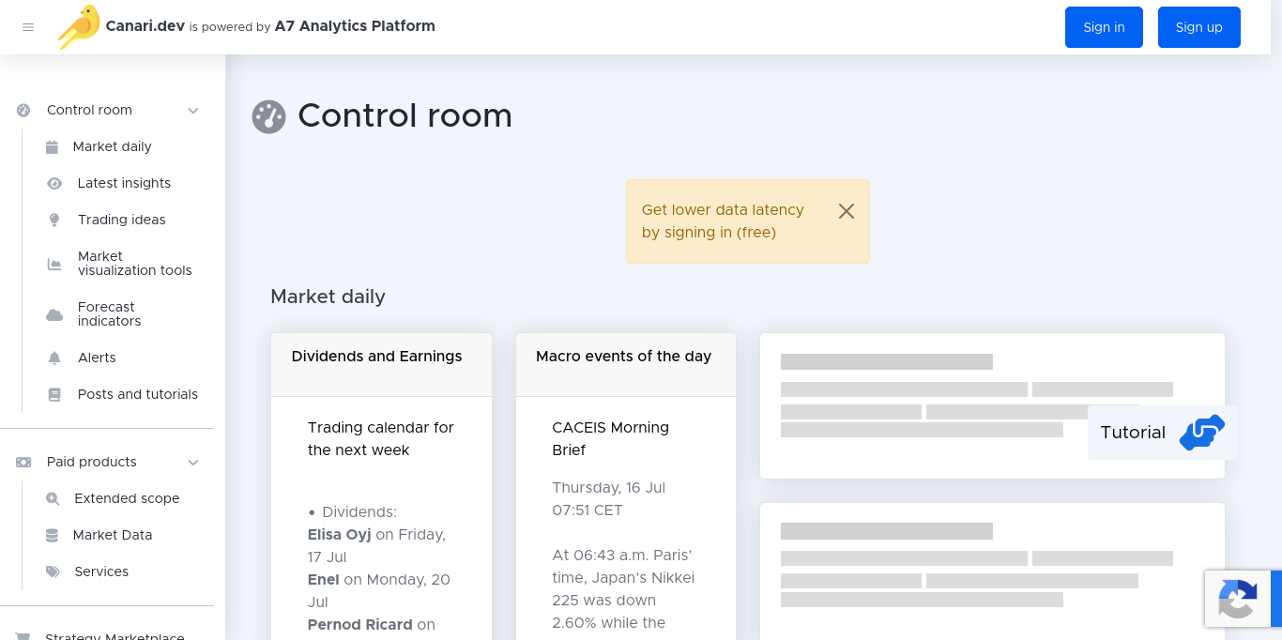
Task: Click the Tutorial handshake icon
Action: [1202, 433]
